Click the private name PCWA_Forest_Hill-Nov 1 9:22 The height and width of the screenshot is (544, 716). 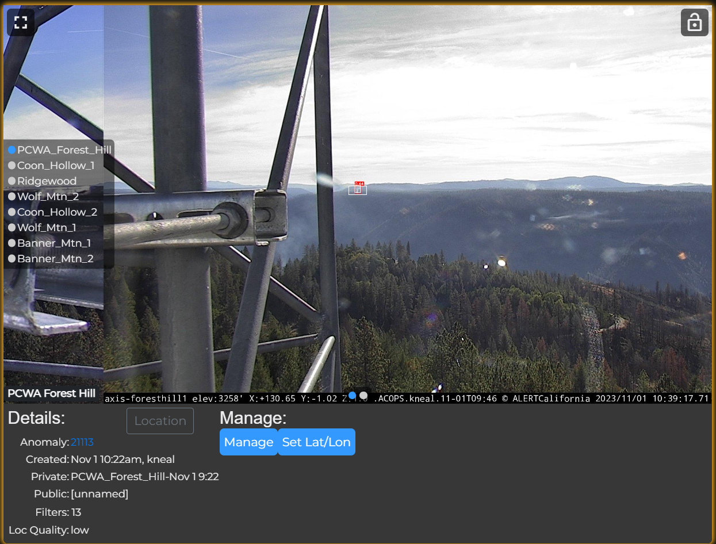pos(144,477)
